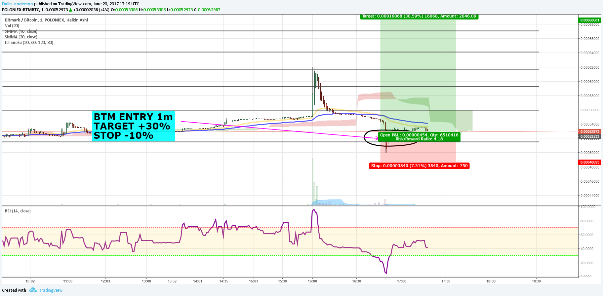The height and width of the screenshot is (296, 603).
Task: Select the SMMA (20, close) indicator label
Action: click(x=21, y=37)
